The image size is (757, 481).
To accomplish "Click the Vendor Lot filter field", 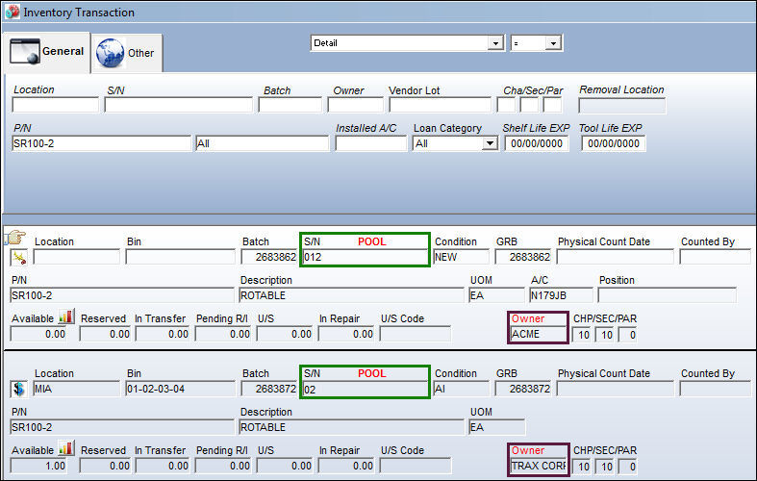I will [x=440, y=105].
